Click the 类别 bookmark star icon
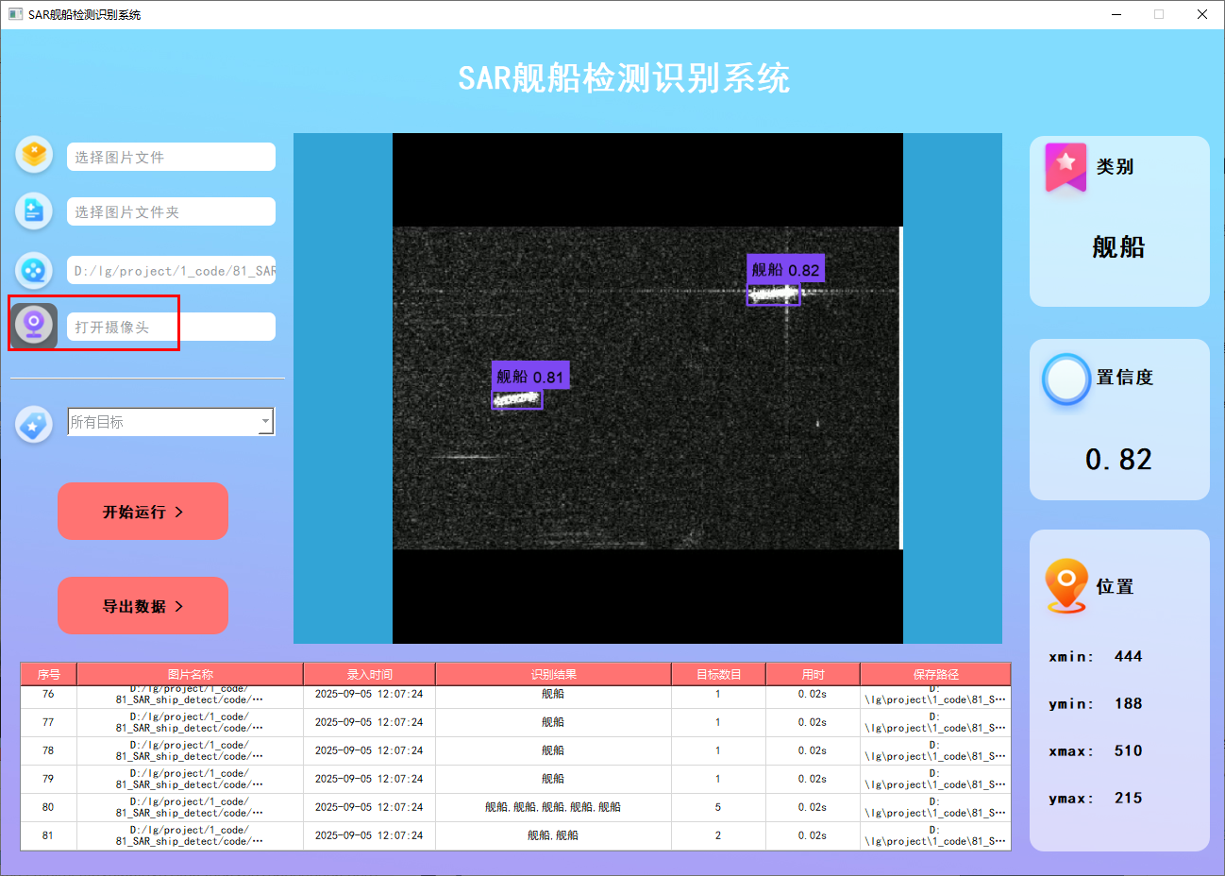Image resolution: width=1225 pixels, height=876 pixels. tap(1066, 168)
